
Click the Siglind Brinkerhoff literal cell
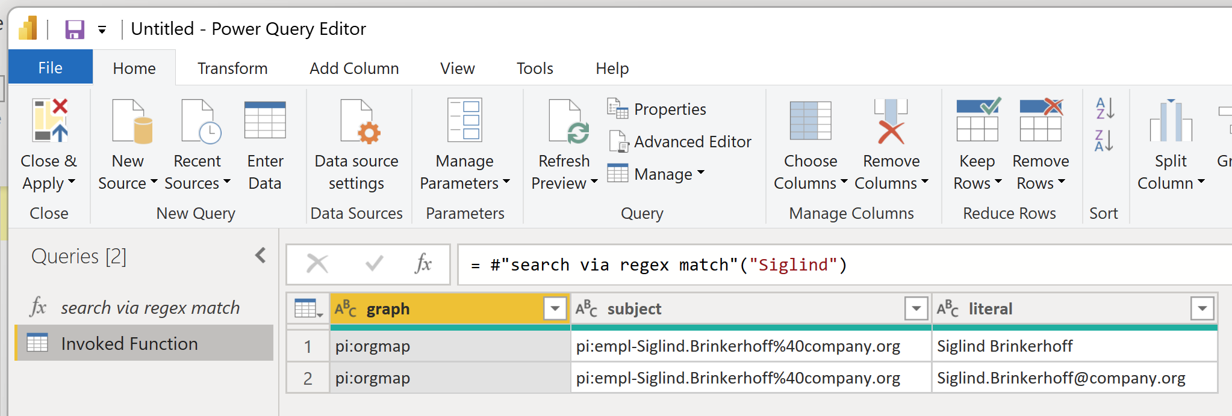click(1075, 346)
